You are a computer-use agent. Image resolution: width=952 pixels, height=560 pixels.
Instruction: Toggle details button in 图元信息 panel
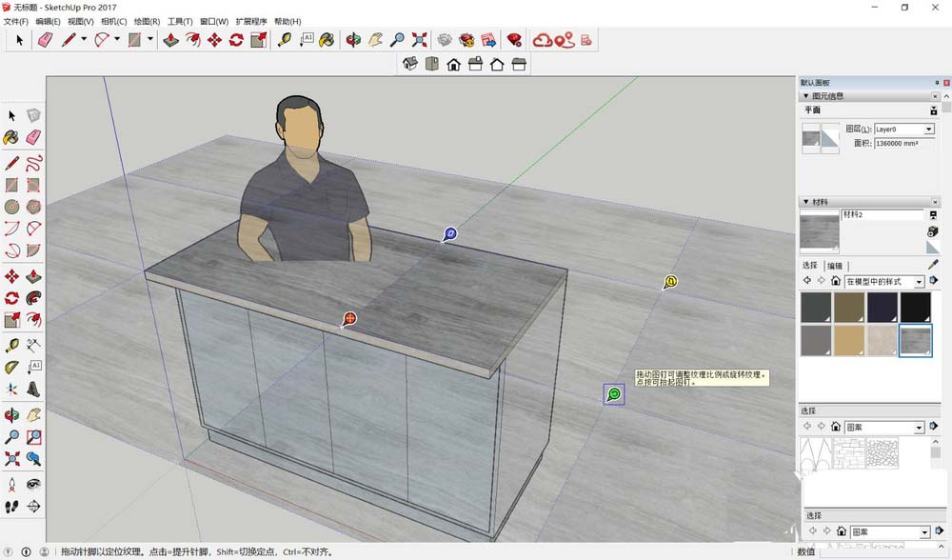point(933,111)
